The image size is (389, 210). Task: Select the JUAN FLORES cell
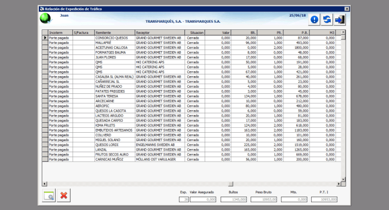[x=115, y=57]
